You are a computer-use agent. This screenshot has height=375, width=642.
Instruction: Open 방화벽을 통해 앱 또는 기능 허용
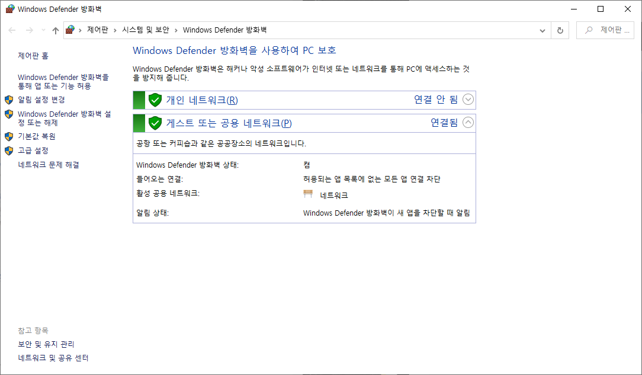click(x=63, y=82)
